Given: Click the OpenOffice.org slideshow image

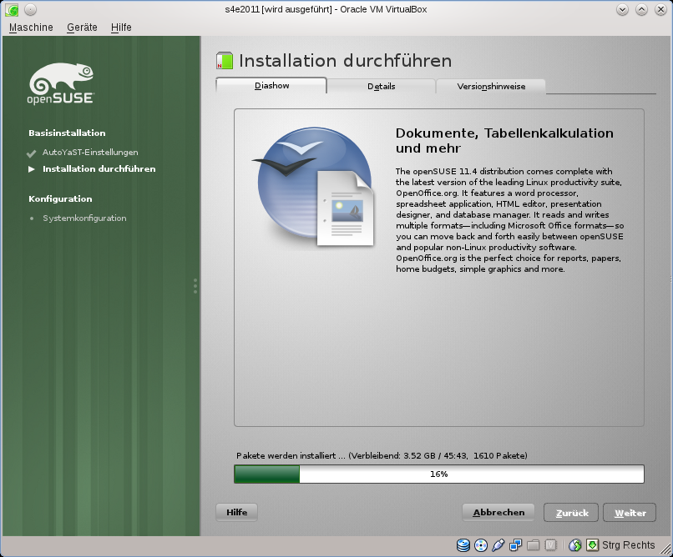Looking at the screenshot, I should click(313, 188).
